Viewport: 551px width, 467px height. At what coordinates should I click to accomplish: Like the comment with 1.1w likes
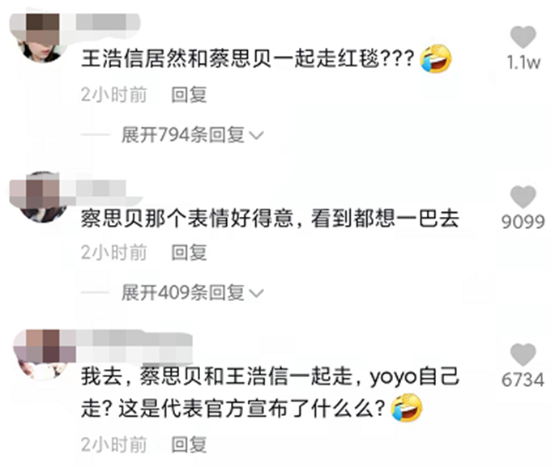pyautogui.click(x=523, y=36)
